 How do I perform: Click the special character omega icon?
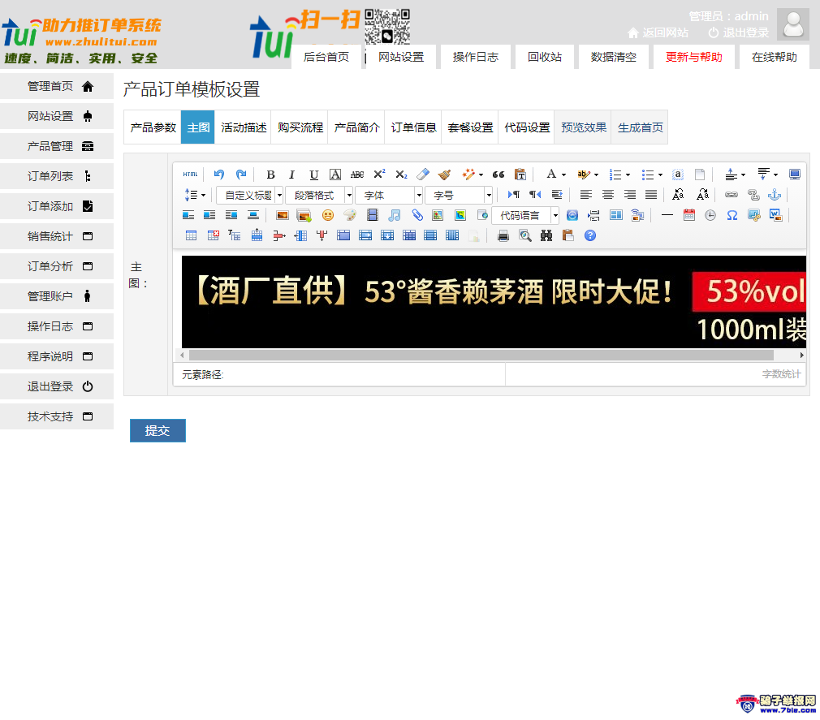(732, 215)
